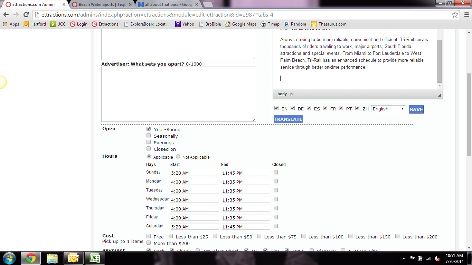Screen dimensions: 472x265
Task: Open the English language dropdown
Action: coord(388,109)
